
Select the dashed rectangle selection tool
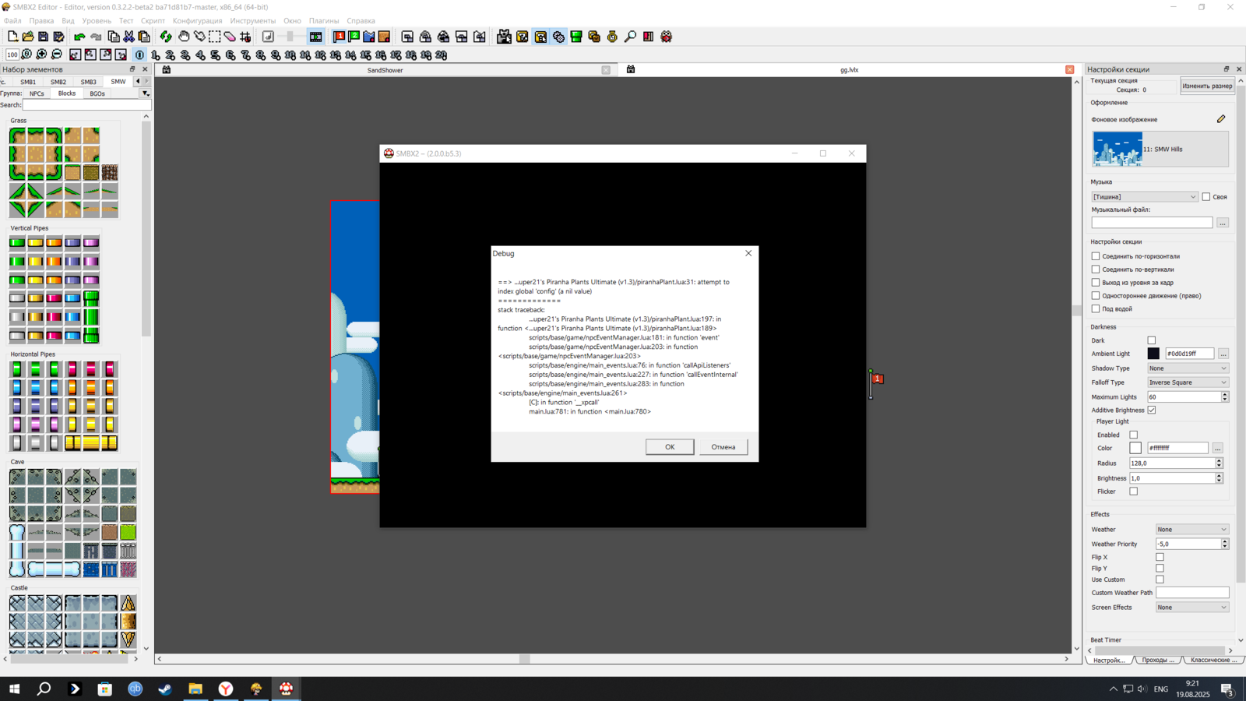coord(214,37)
